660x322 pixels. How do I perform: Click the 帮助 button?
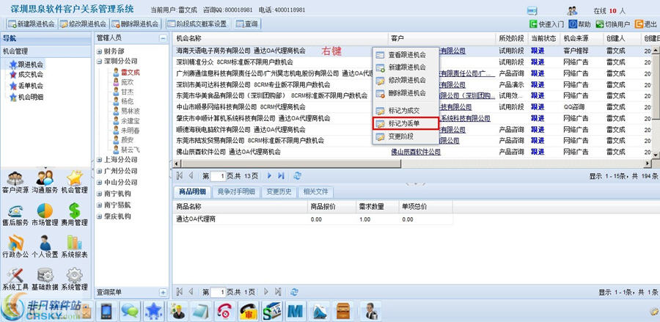(x=579, y=24)
